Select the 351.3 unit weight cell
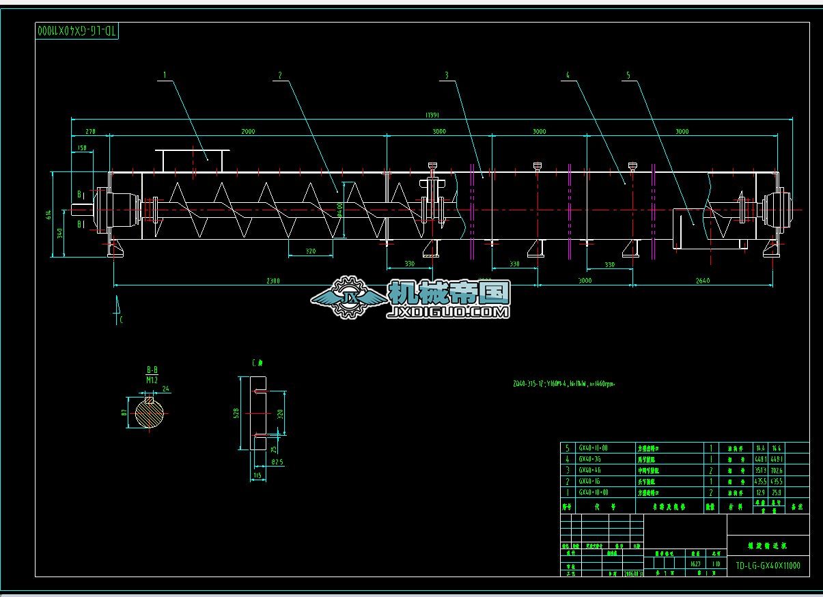The width and height of the screenshot is (823, 597). click(761, 470)
